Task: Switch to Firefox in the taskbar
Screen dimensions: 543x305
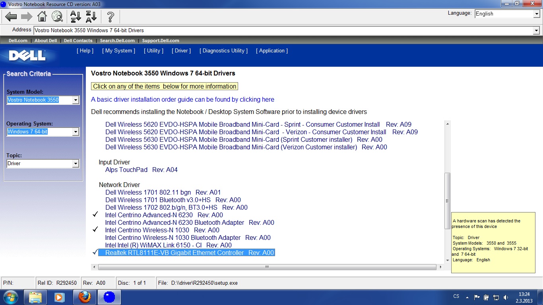Action: click(84, 297)
